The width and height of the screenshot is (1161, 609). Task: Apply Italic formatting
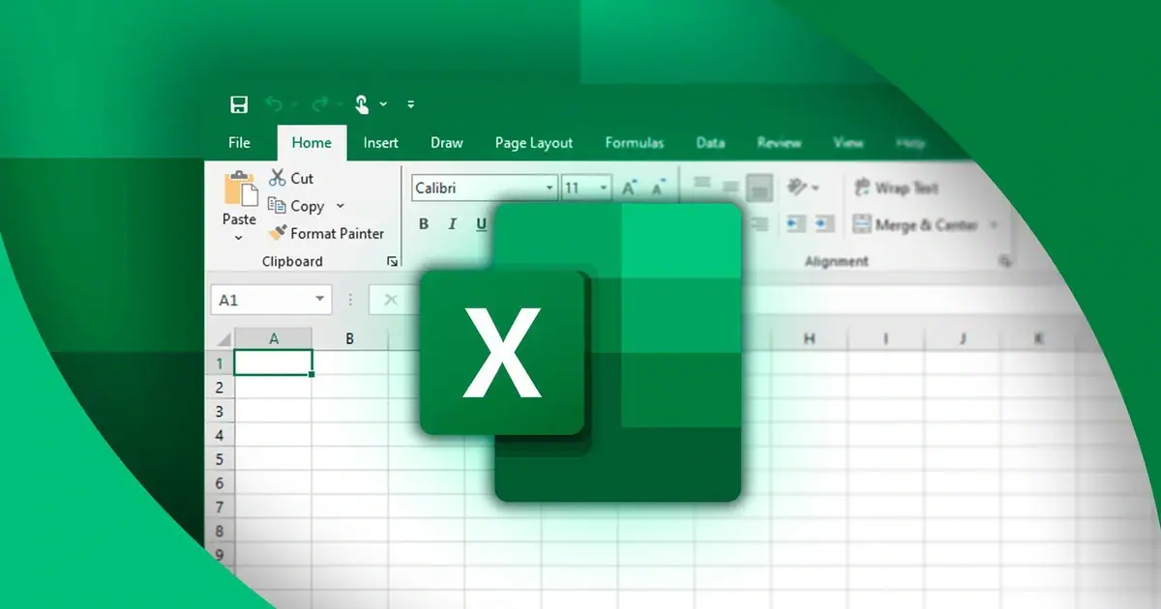click(452, 223)
